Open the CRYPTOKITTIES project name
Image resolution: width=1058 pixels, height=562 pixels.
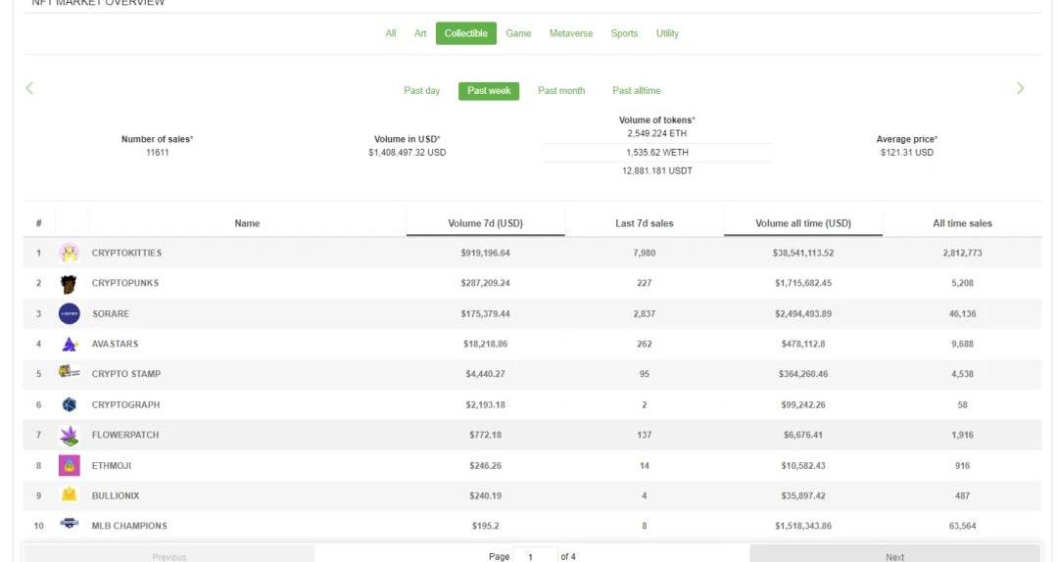(x=126, y=253)
